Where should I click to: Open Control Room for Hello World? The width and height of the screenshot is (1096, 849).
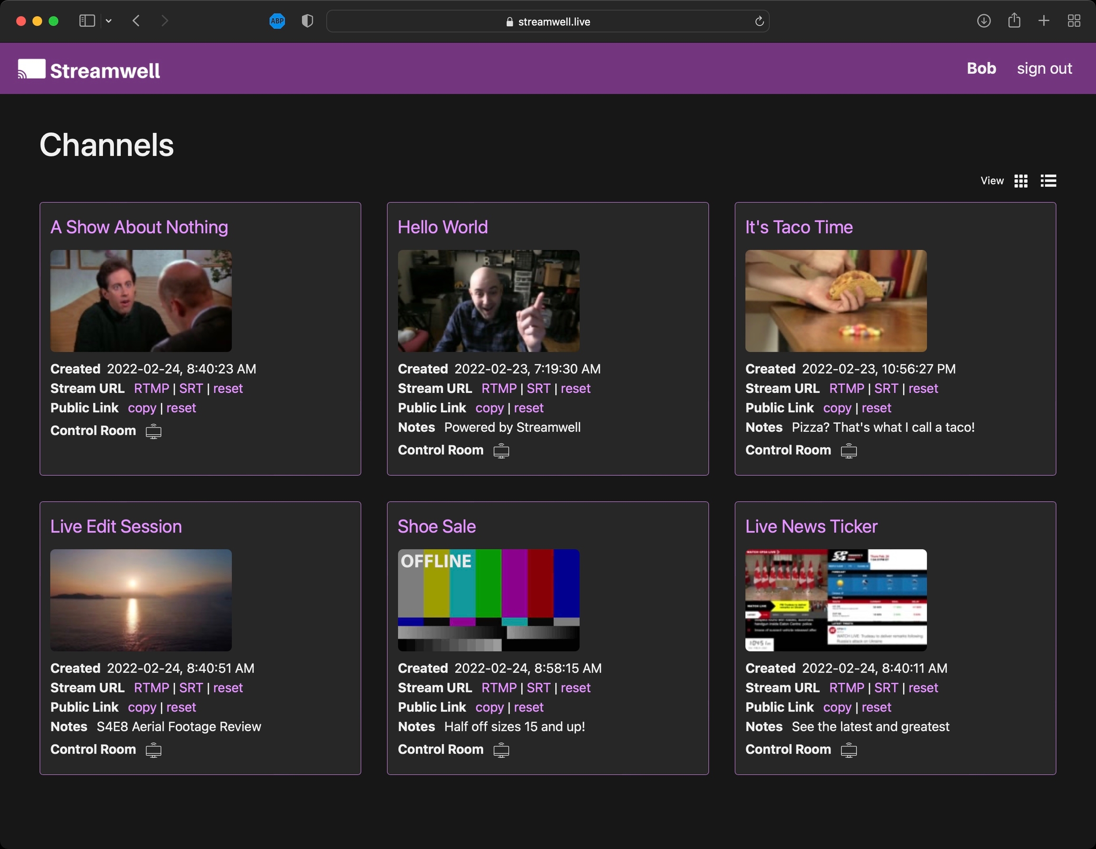501,450
